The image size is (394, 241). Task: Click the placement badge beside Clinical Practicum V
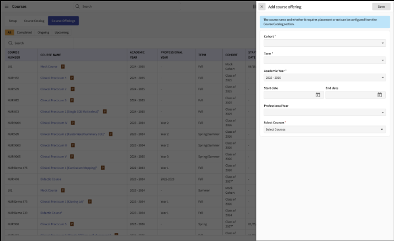pyautogui.click(x=72, y=156)
